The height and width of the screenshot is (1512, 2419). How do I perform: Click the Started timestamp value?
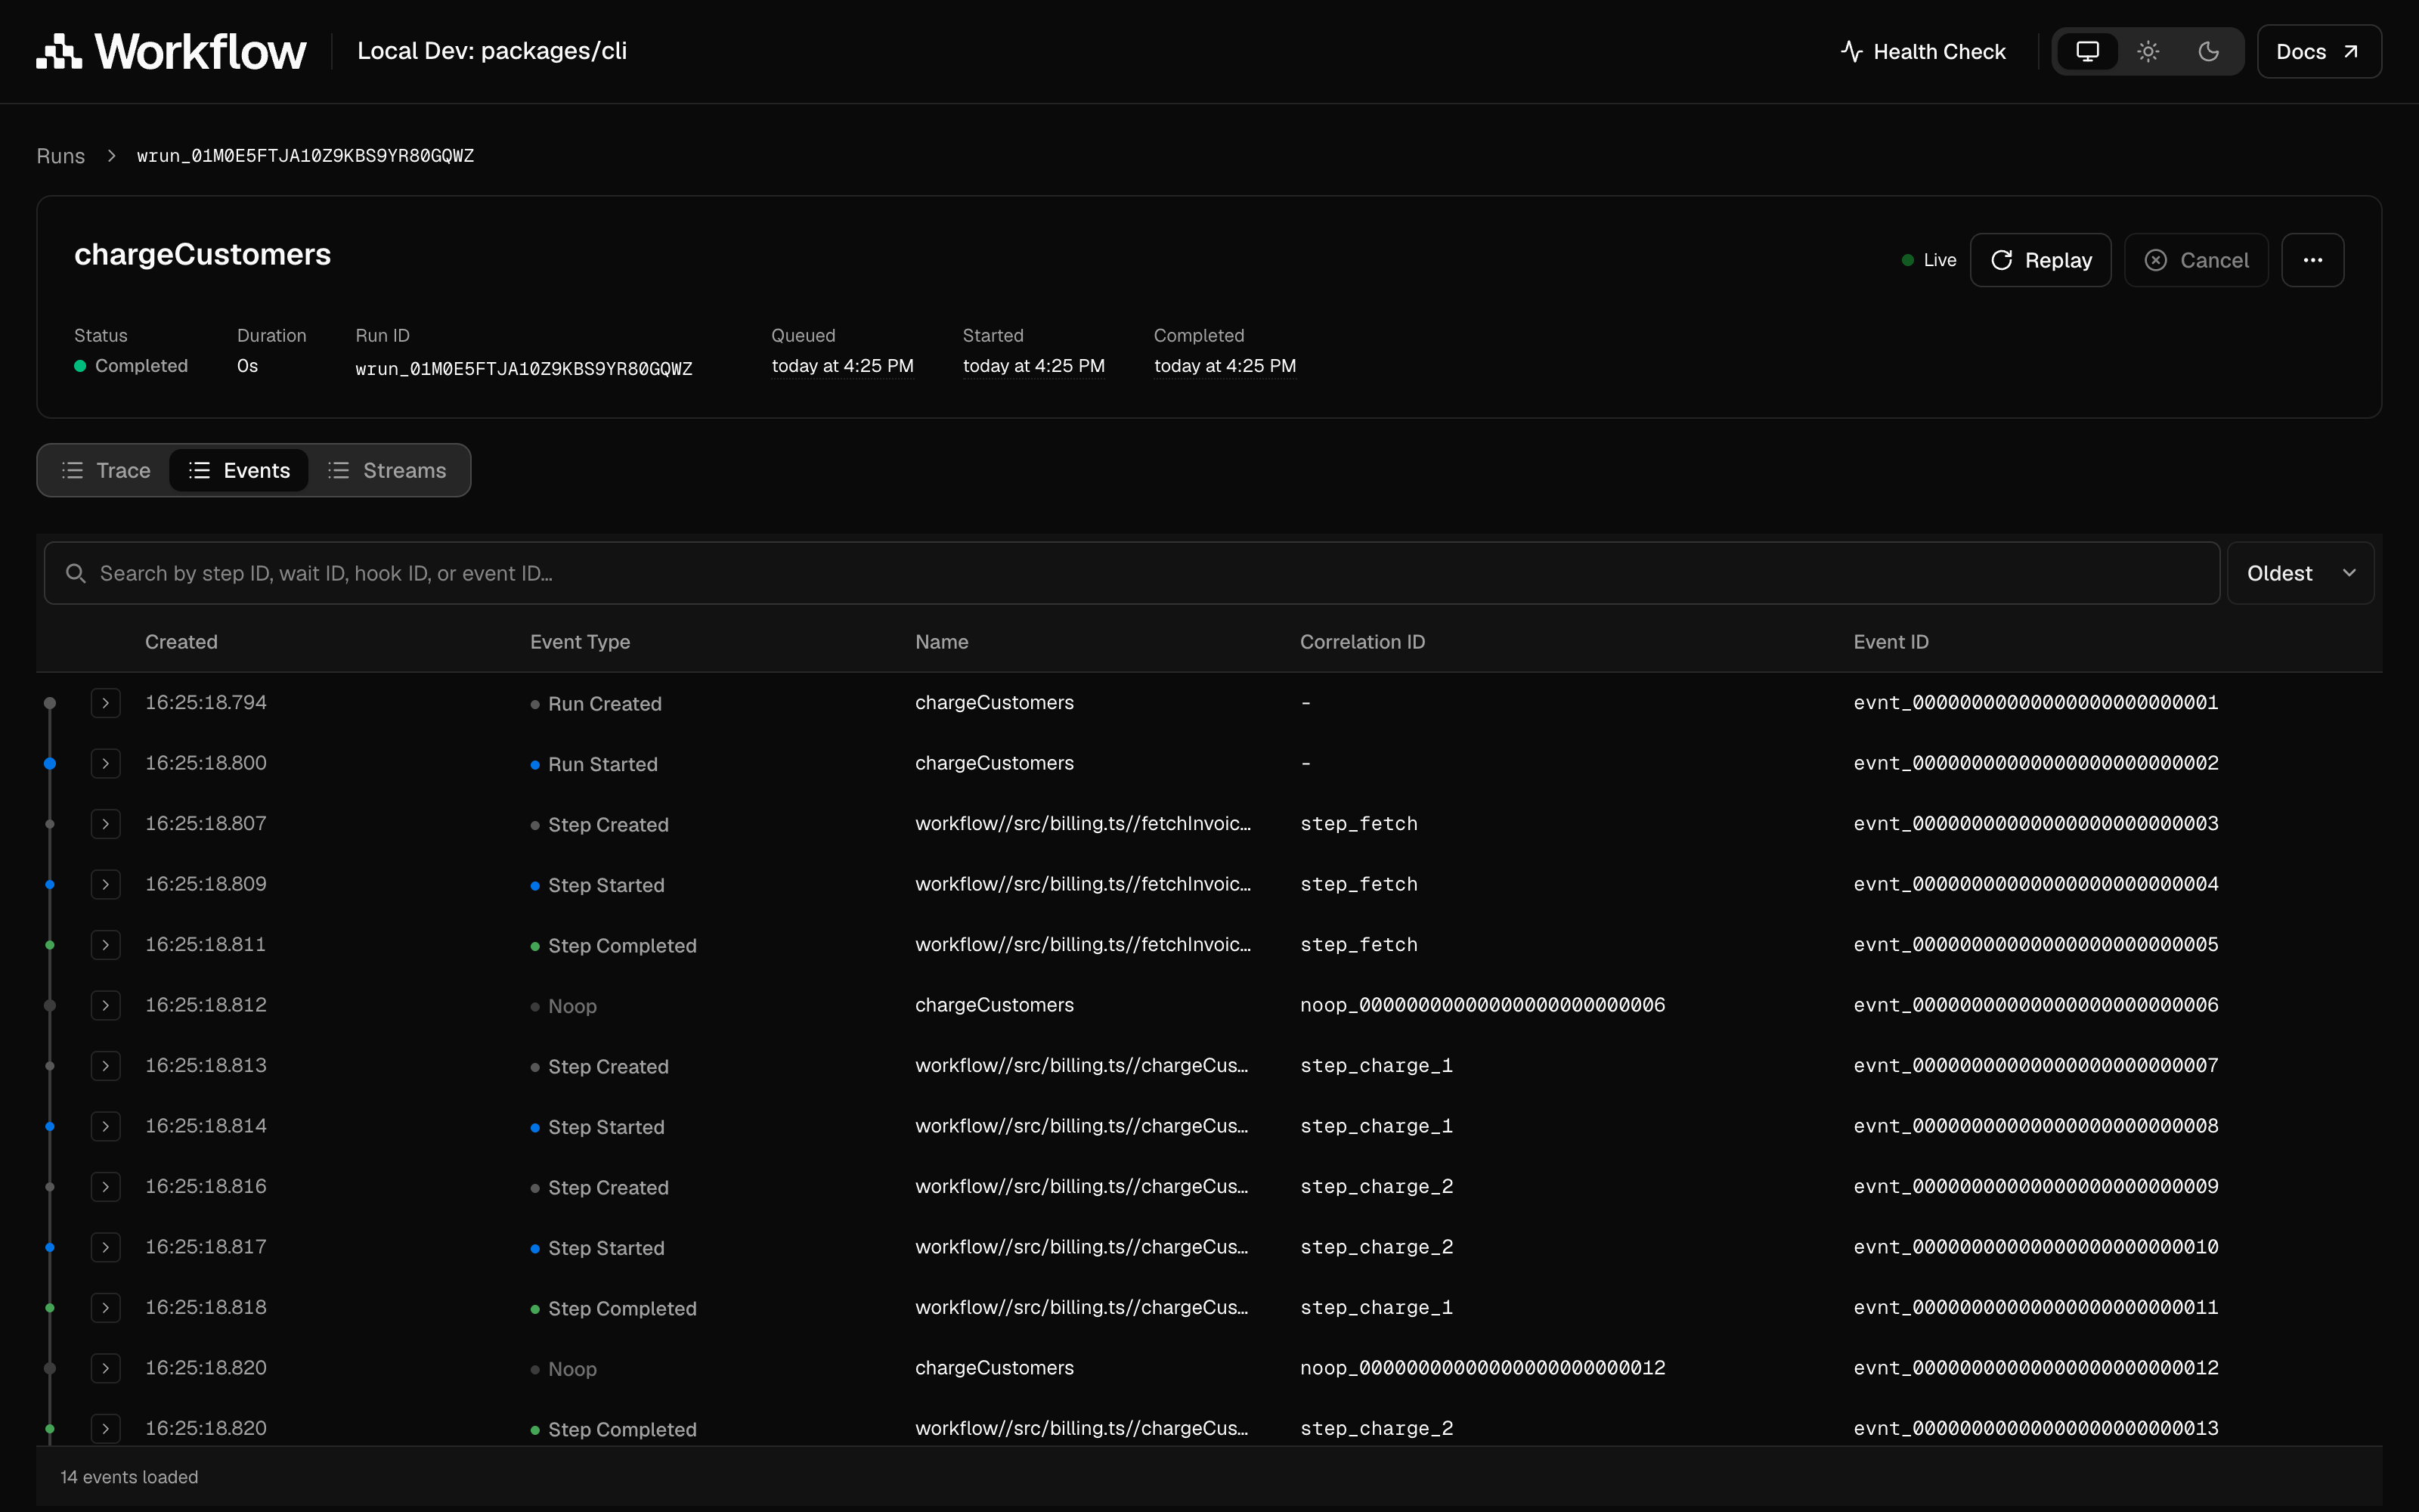coord(1033,366)
